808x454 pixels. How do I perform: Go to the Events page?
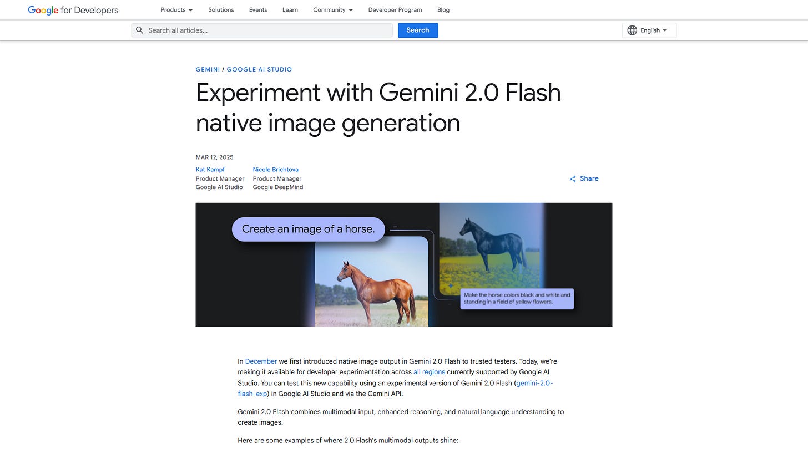(x=258, y=10)
